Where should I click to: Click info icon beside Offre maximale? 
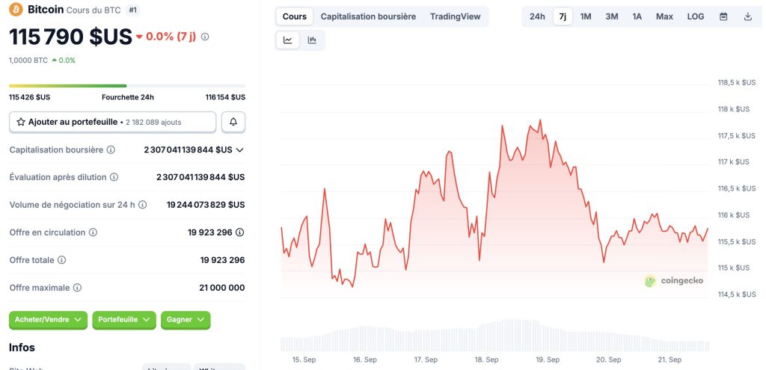[77, 288]
